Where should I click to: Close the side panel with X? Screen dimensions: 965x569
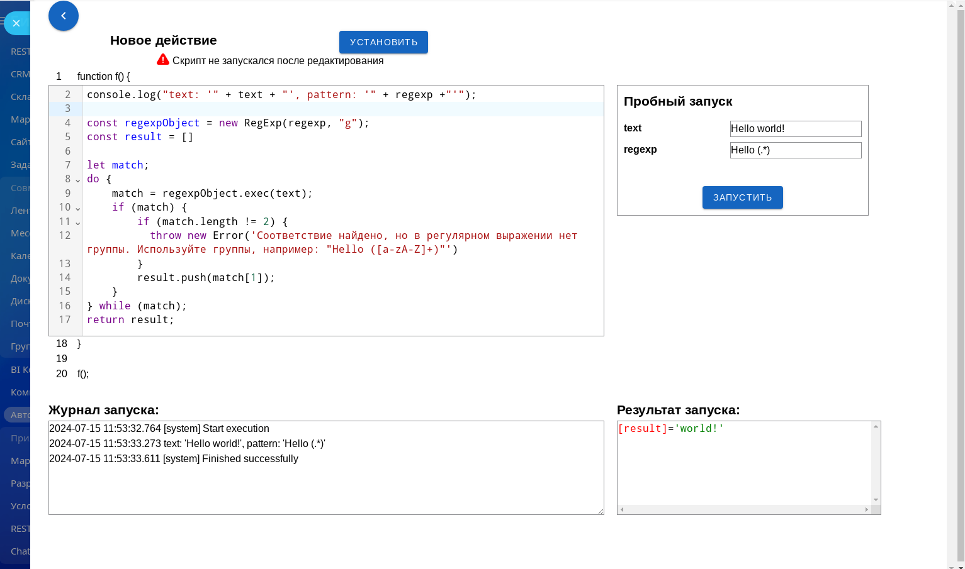coord(16,23)
